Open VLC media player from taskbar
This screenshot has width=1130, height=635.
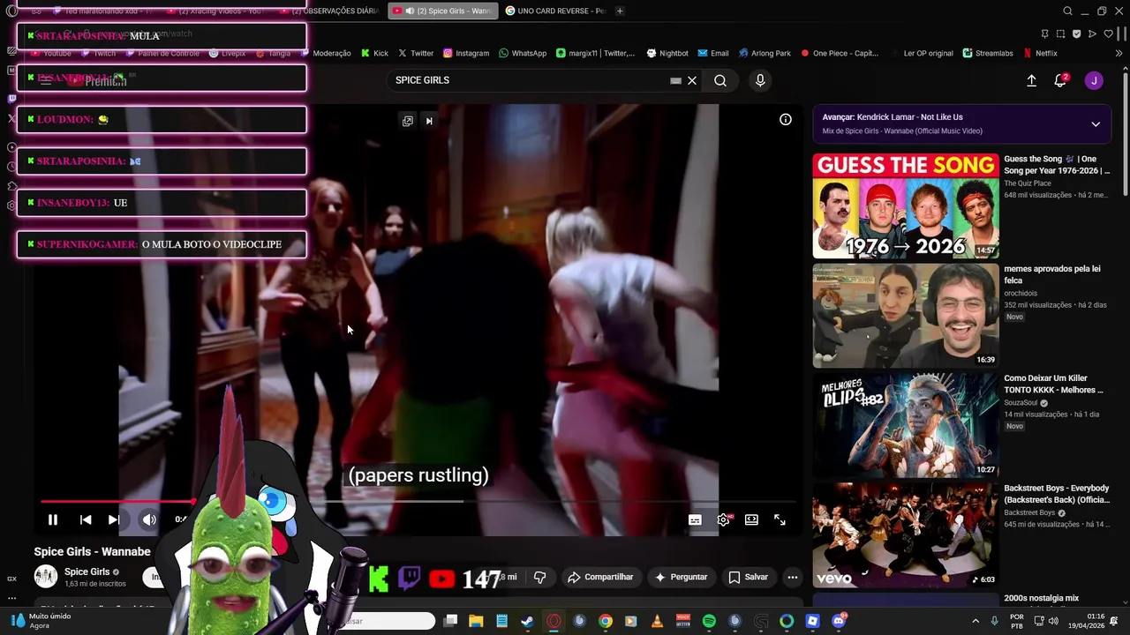(657, 621)
